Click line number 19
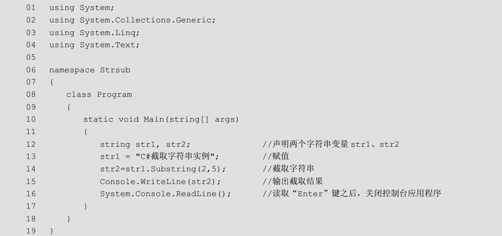The image size is (502, 236). (31, 231)
